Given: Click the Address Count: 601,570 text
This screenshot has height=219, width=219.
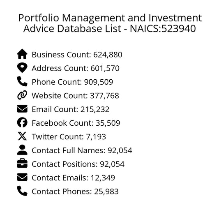Looking at the screenshot, I should click(x=76, y=68).
